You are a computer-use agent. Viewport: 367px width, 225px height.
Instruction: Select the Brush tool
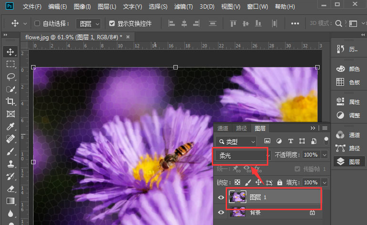(x=10, y=151)
